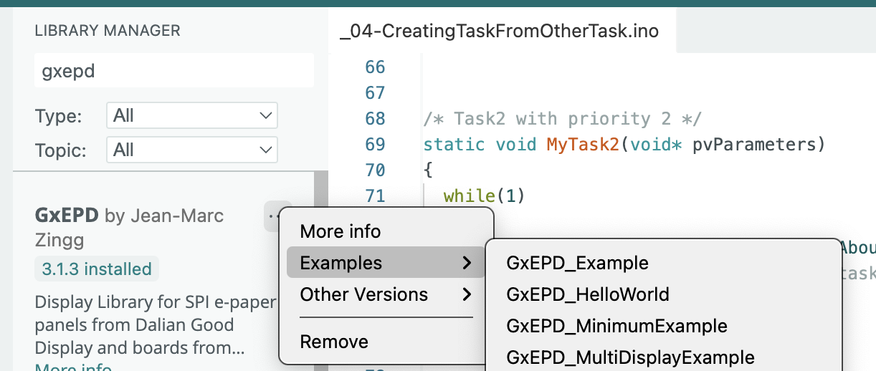Click the library search field containing gxepd
Viewport: 876px width, 371px height.
point(174,71)
